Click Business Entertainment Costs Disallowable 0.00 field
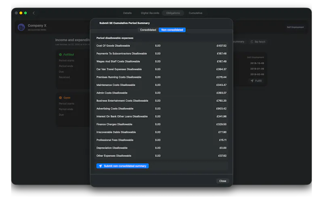Image resolution: width=323 pixels, height=202 pixels. (157, 101)
